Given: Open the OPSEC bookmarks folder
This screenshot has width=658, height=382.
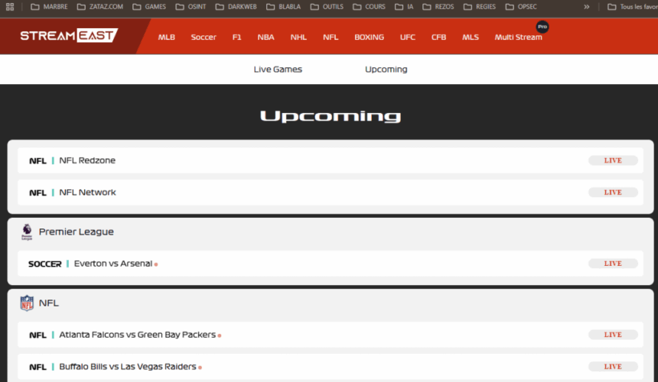Looking at the screenshot, I should pyautogui.click(x=521, y=7).
